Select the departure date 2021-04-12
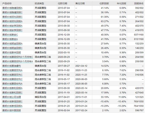The image size is (145, 113). [x=81, y=66]
